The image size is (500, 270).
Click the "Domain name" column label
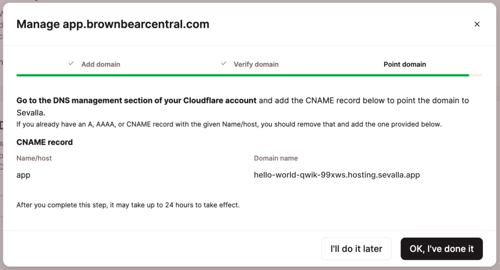click(x=275, y=158)
